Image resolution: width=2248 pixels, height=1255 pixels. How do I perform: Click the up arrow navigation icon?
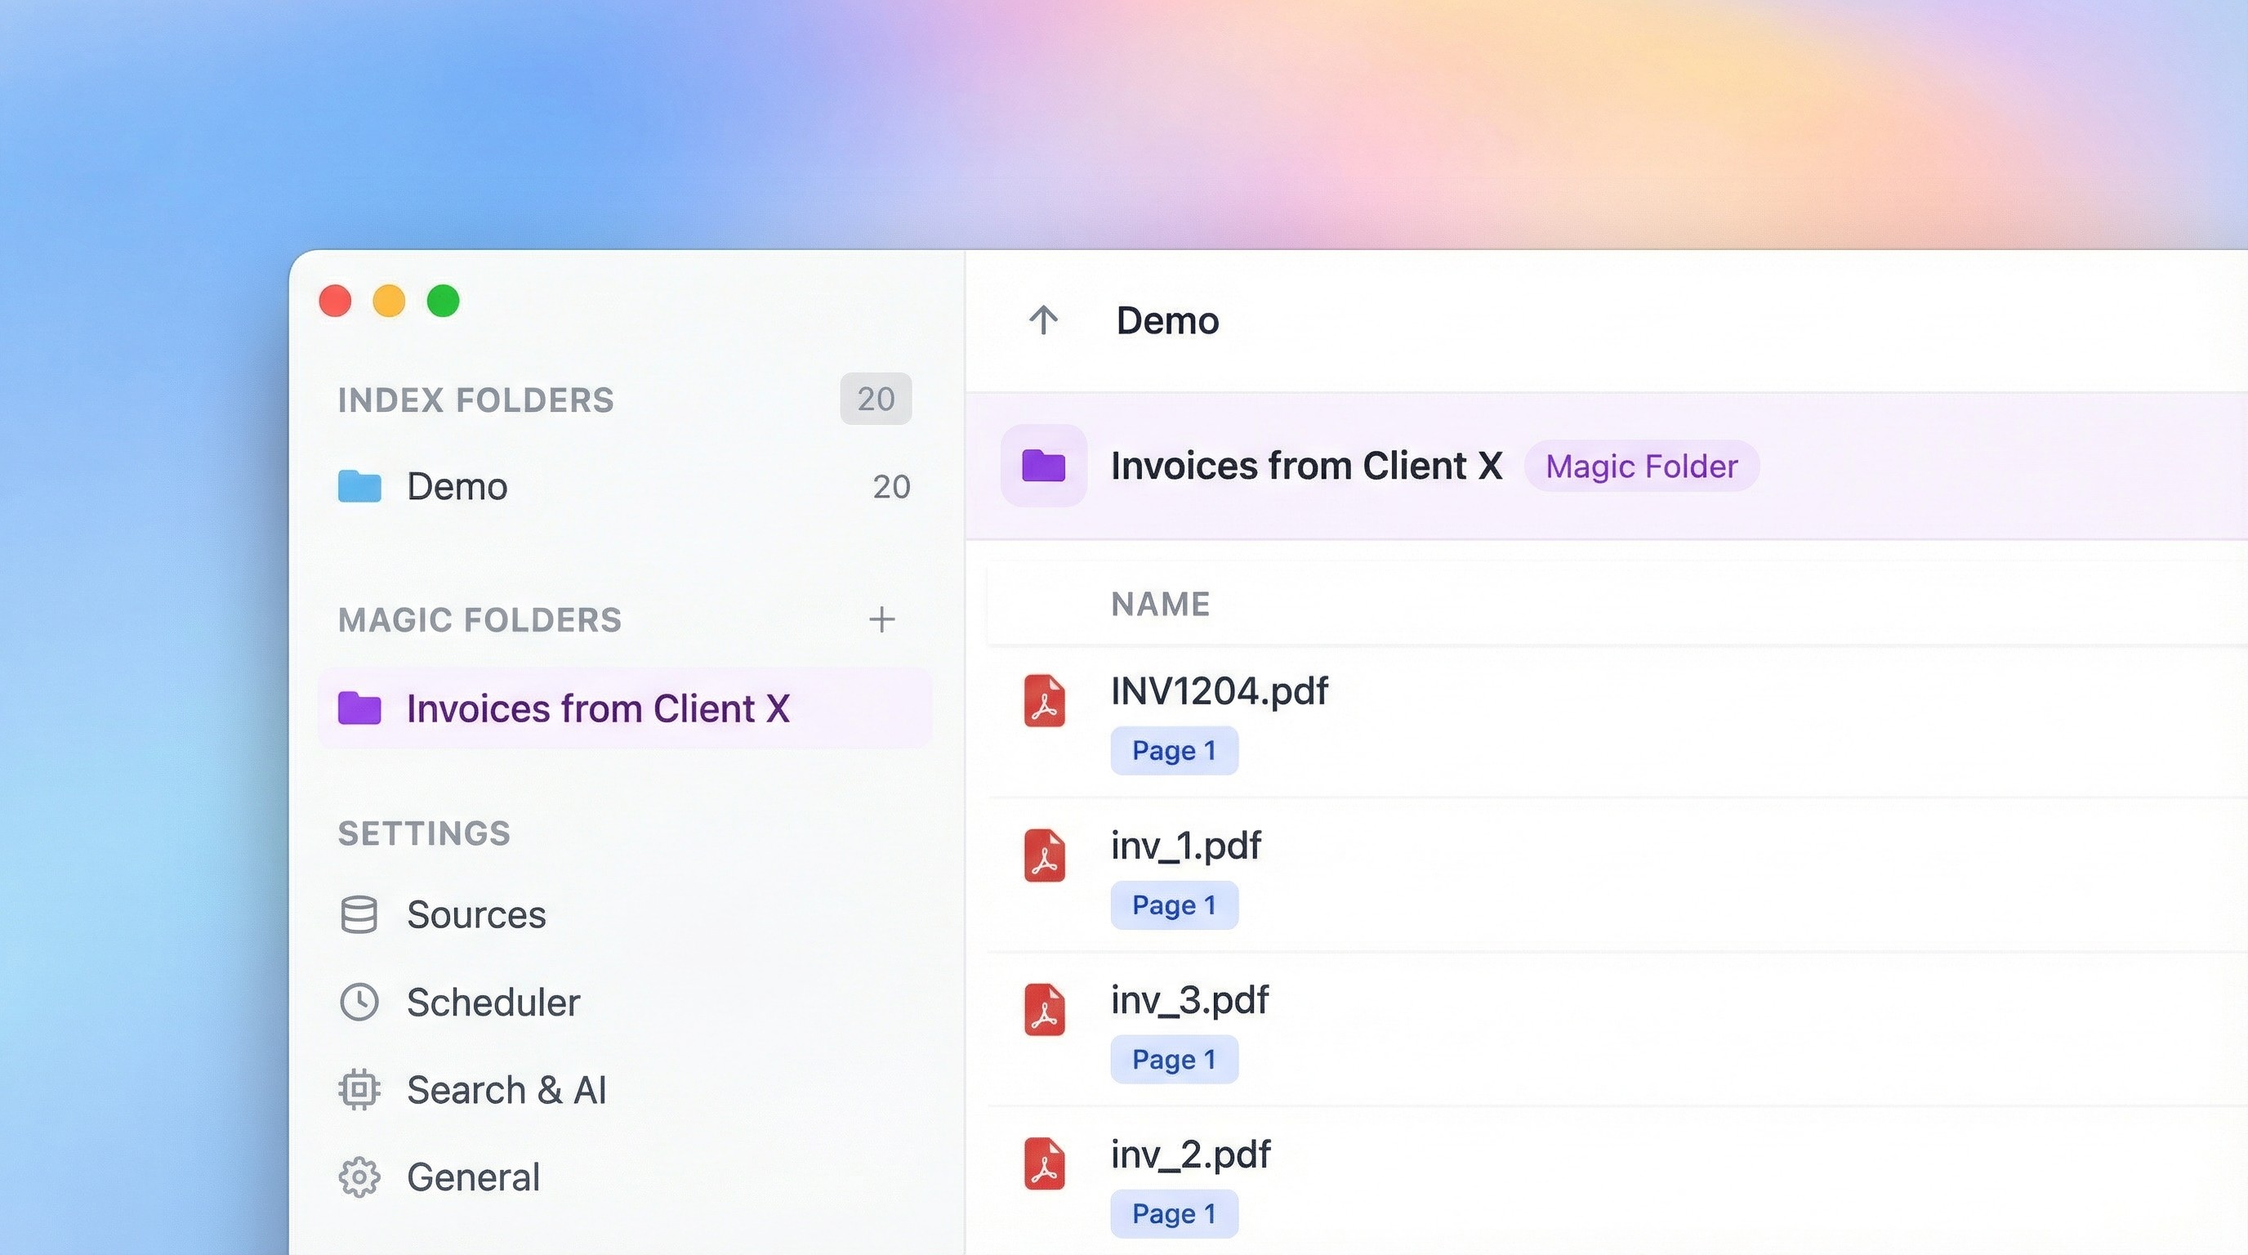1043,320
